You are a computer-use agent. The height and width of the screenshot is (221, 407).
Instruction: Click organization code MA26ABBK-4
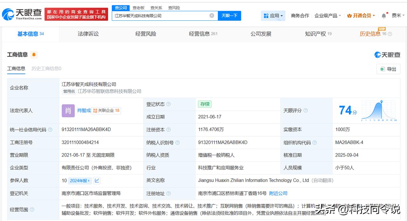coord(349,142)
